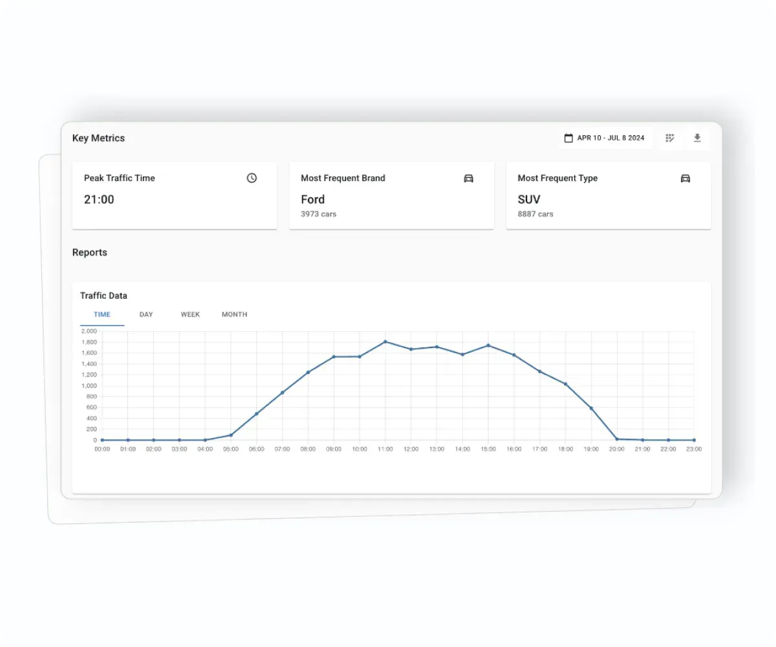The image size is (776, 647).
Task: Click the calendar icon in the date range
Action: (568, 138)
